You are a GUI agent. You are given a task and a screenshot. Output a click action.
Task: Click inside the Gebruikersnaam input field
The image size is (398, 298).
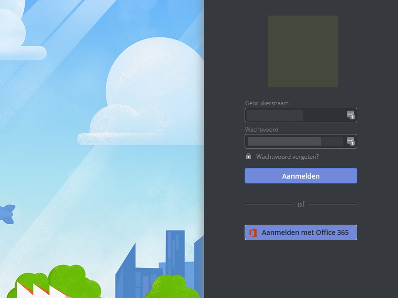point(291,115)
